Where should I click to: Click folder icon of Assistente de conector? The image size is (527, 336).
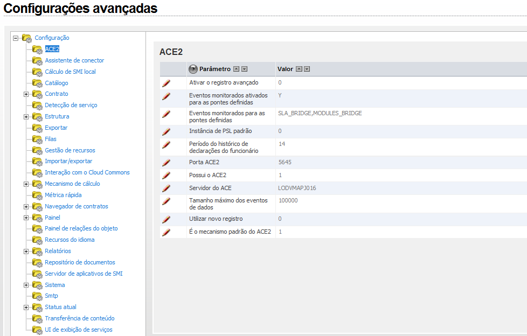(x=37, y=61)
